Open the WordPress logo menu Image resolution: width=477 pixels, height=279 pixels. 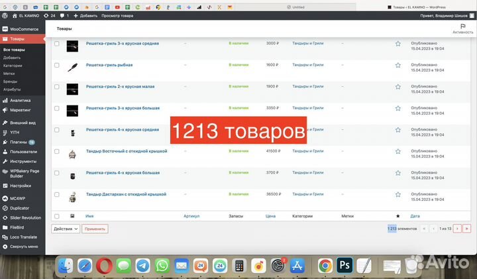click(5, 15)
